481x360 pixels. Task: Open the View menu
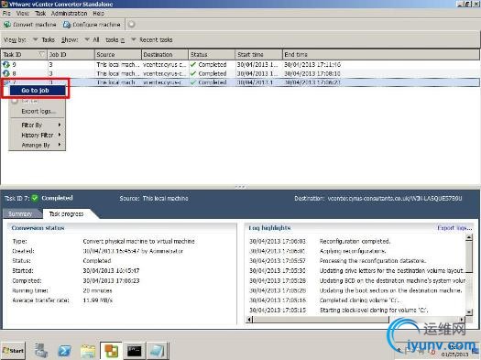22,14
